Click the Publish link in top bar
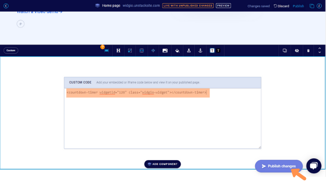The width and height of the screenshot is (326, 183). click(x=298, y=6)
